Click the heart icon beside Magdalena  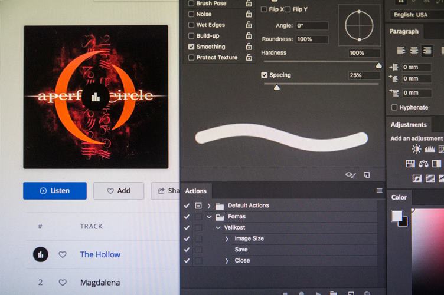pyautogui.click(x=63, y=283)
